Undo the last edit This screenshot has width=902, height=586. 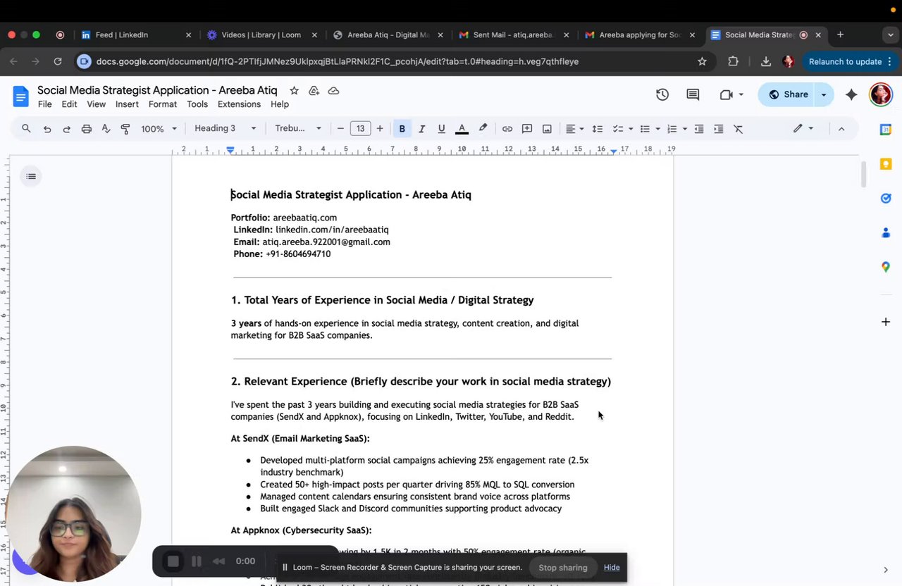pos(47,129)
